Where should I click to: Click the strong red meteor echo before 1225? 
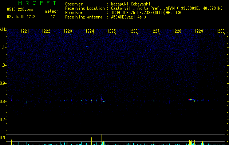pyautogui.click(x=102, y=100)
